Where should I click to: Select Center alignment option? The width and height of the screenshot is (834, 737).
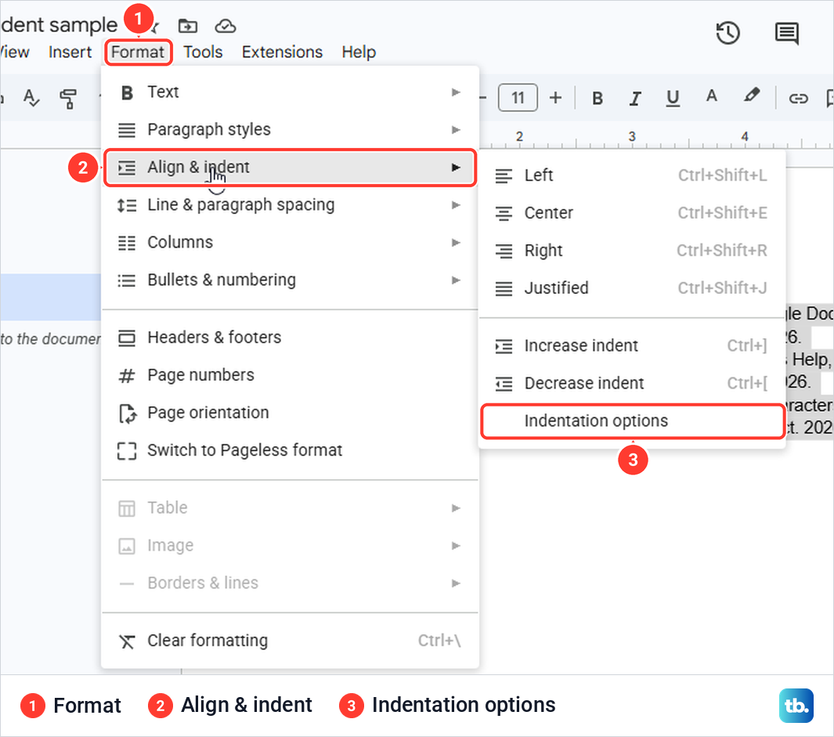click(x=632, y=213)
